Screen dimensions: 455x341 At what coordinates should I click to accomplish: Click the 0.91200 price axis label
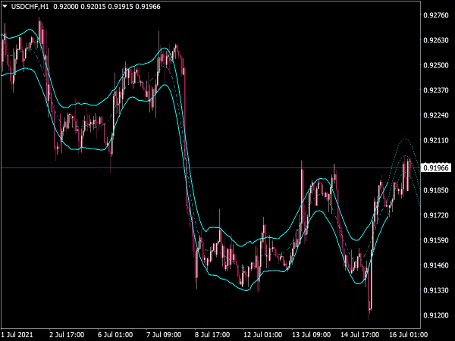436,315
